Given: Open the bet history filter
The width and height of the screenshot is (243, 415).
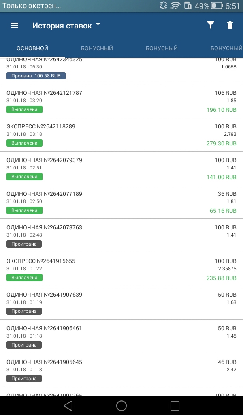Looking at the screenshot, I should [210, 25].
